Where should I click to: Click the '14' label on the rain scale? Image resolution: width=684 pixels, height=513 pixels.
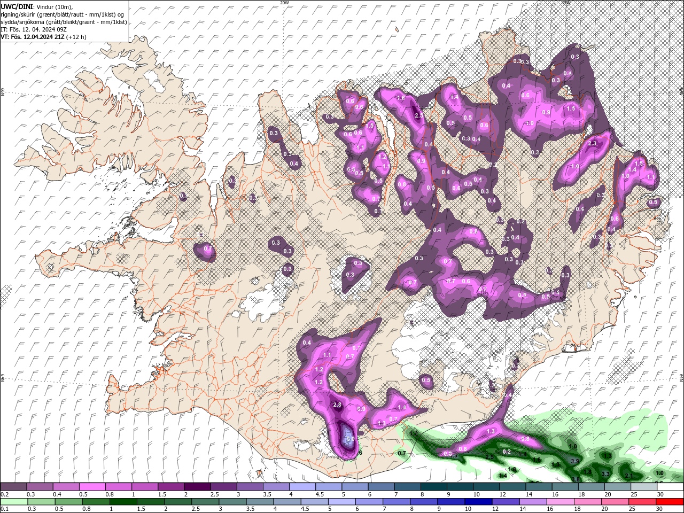coord(522,509)
